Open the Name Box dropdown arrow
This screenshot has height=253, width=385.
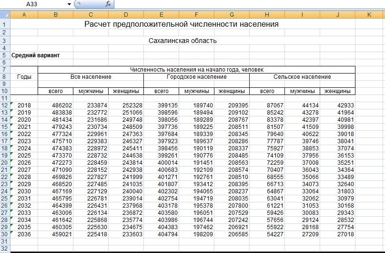[x=70, y=4]
